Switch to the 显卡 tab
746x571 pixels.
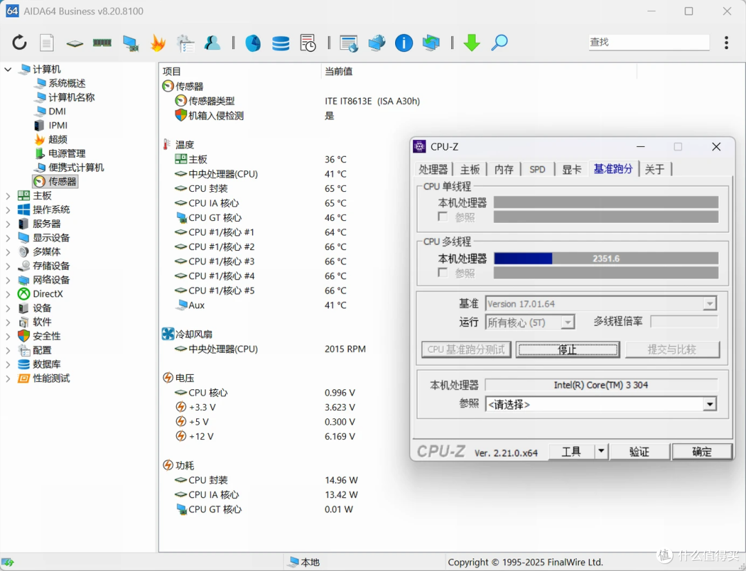(x=571, y=169)
